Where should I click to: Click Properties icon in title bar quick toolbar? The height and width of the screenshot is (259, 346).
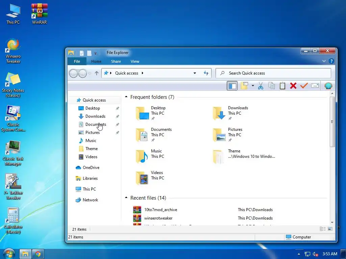pyautogui.click(x=82, y=53)
